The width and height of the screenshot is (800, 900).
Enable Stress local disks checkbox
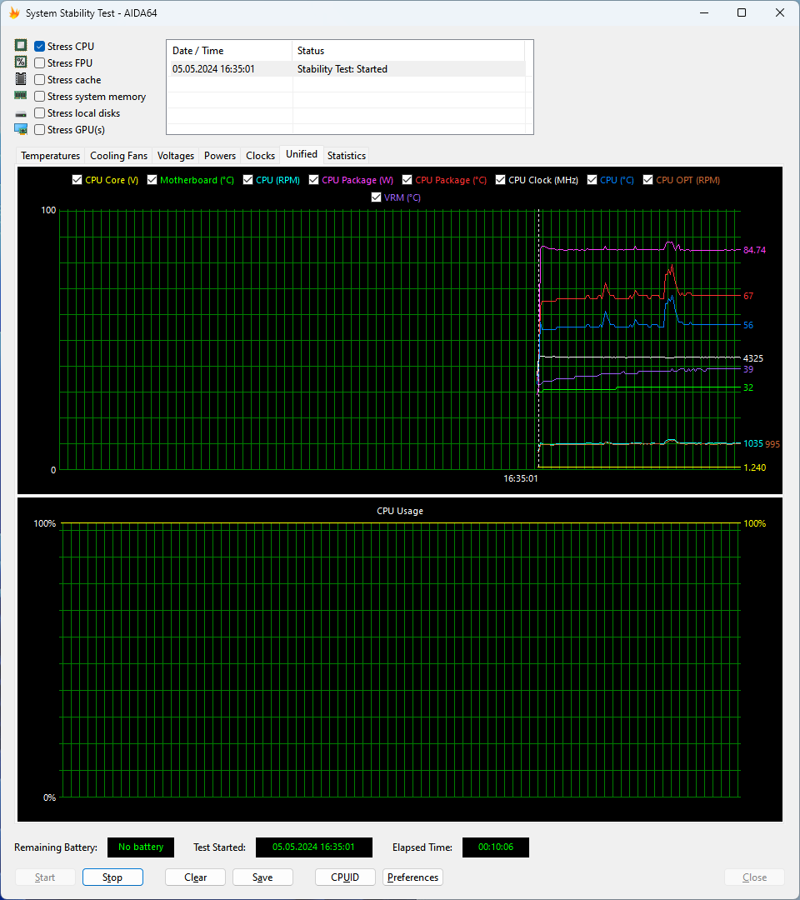[40, 113]
